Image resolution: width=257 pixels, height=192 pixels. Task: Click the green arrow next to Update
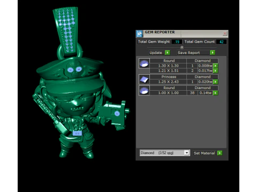(x=168, y=53)
